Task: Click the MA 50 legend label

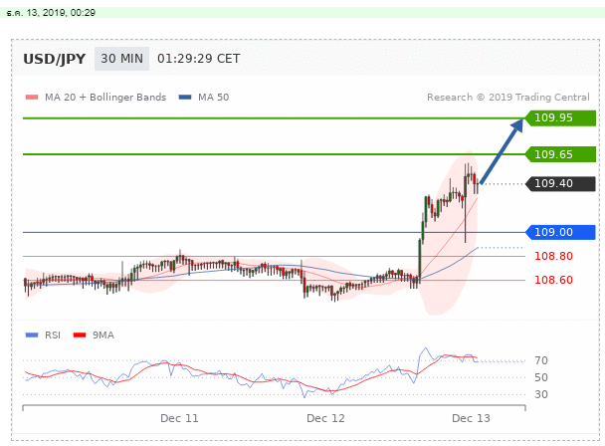Action: tap(213, 98)
